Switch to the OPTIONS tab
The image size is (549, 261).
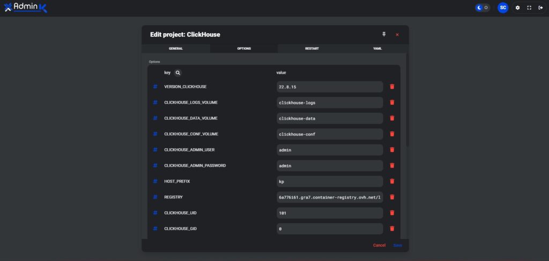(x=244, y=49)
